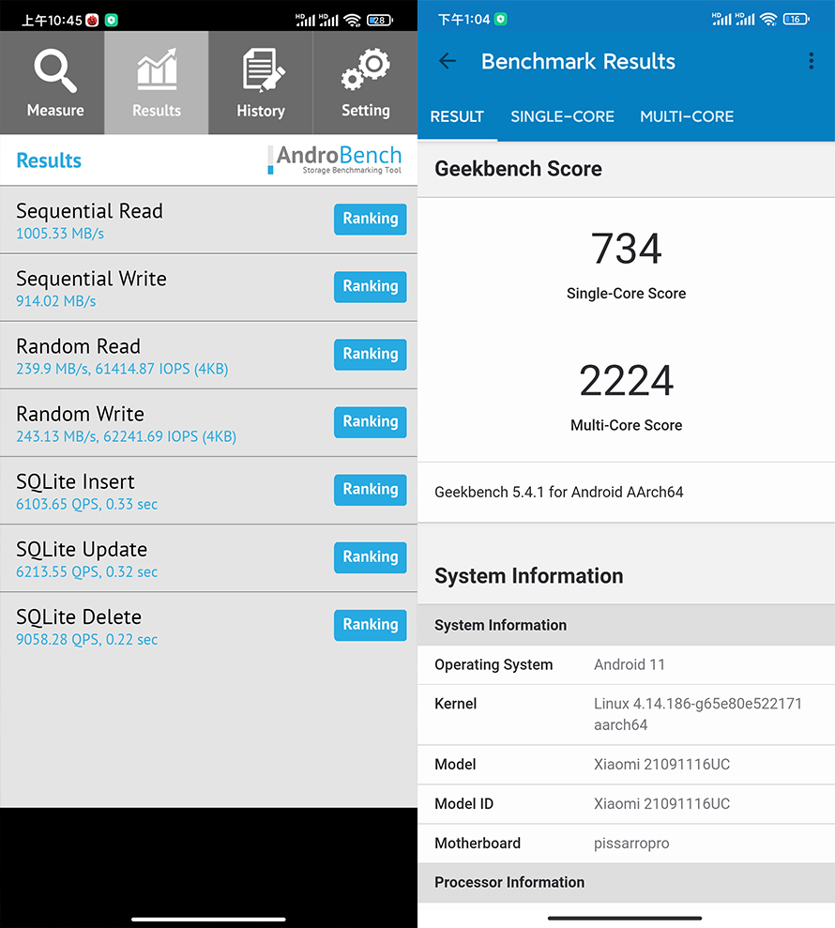Tap the Model ID value row
The height and width of the screenshot is (928, 835).
point(626,804)
